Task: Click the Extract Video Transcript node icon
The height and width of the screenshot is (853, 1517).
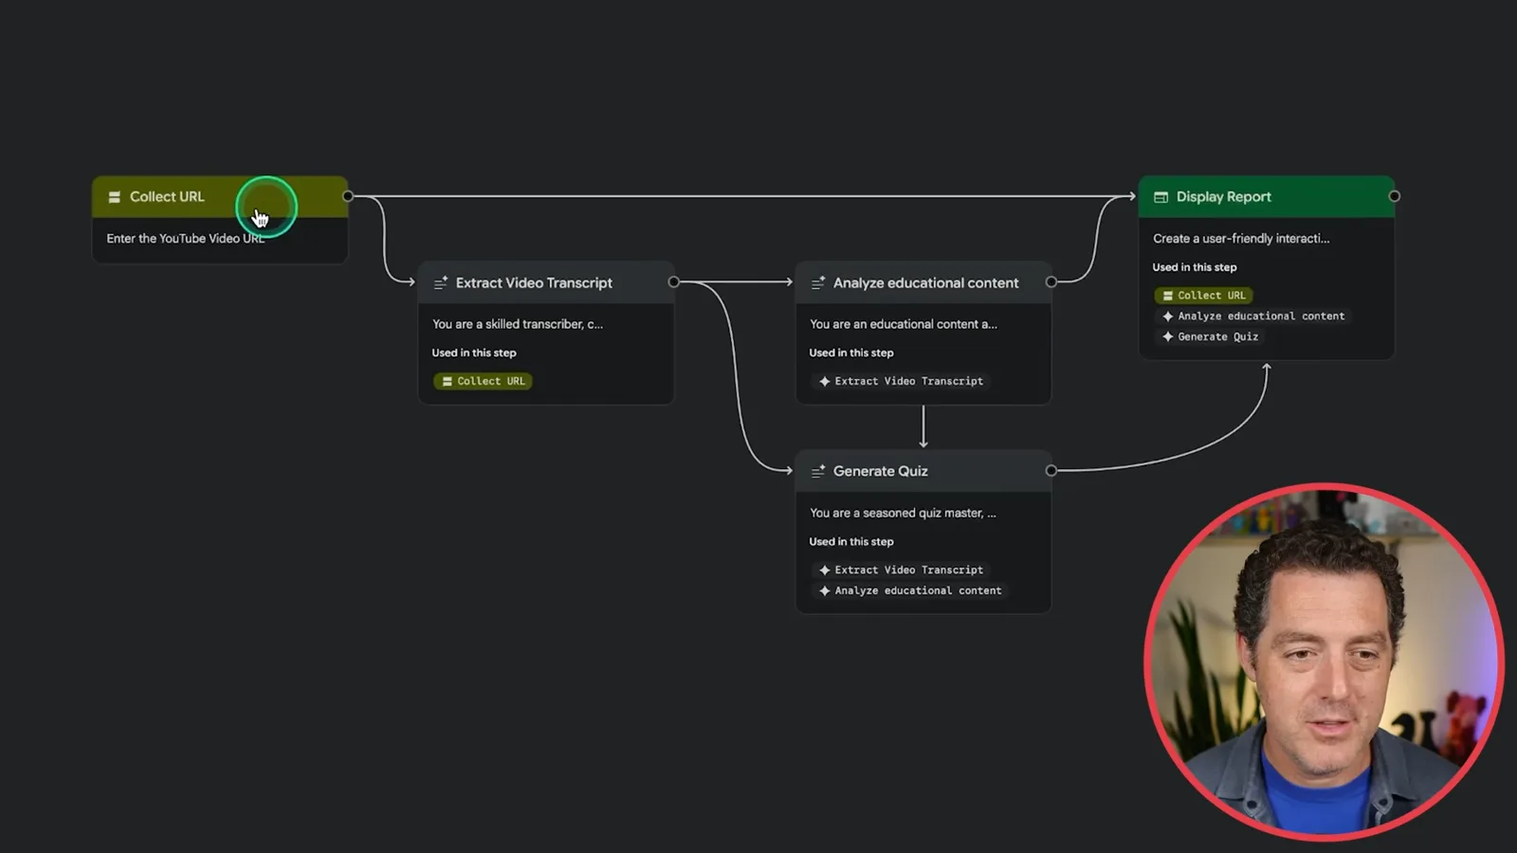Action: pyautogui.click(x=441, y=282)
